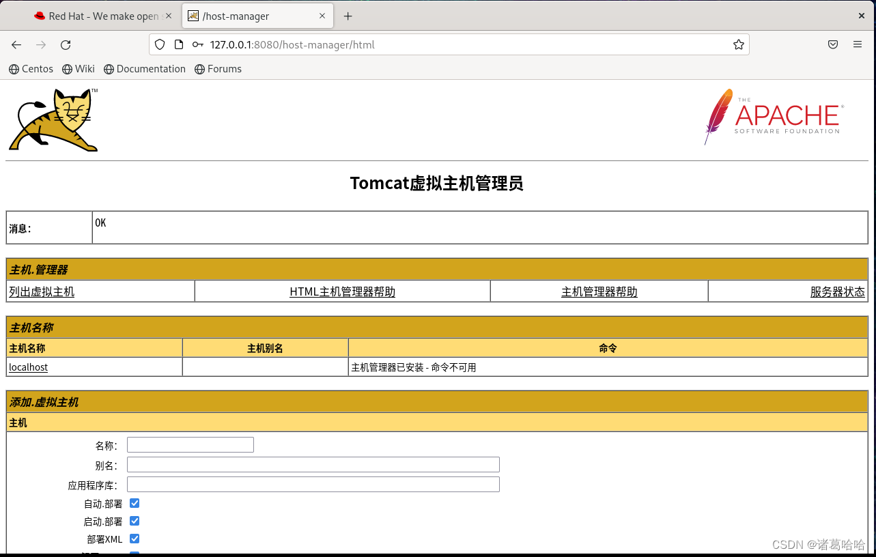Click the localhost host link
Viewport: 876px width, 557px height.
pyautogui.click(x=28, y=367)
